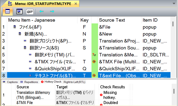Click row number 3 header
The width and height of the screenshot is (178, 106).
4,41
